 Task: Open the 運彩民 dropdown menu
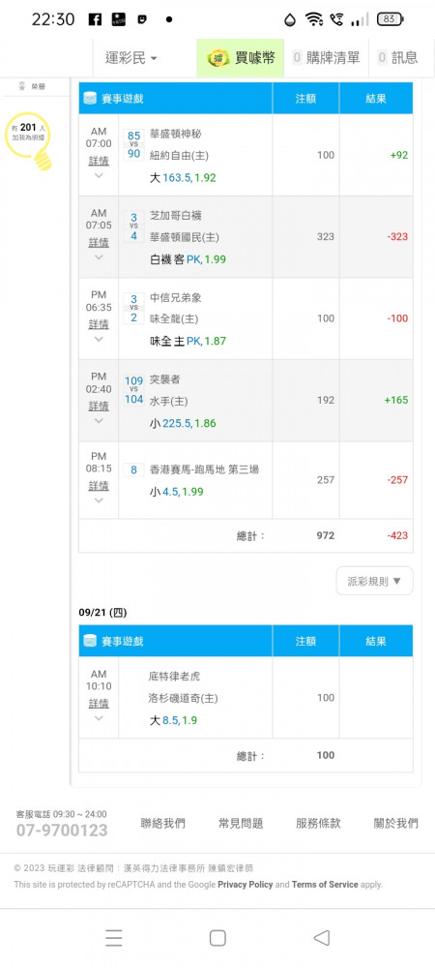pos(130,58)
